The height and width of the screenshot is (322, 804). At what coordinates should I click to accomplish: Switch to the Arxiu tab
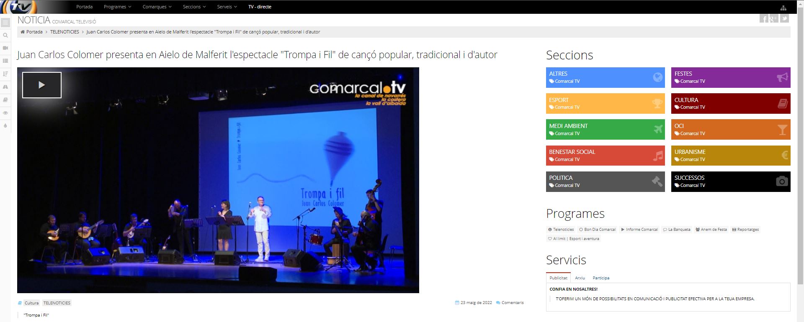point(580,278)
